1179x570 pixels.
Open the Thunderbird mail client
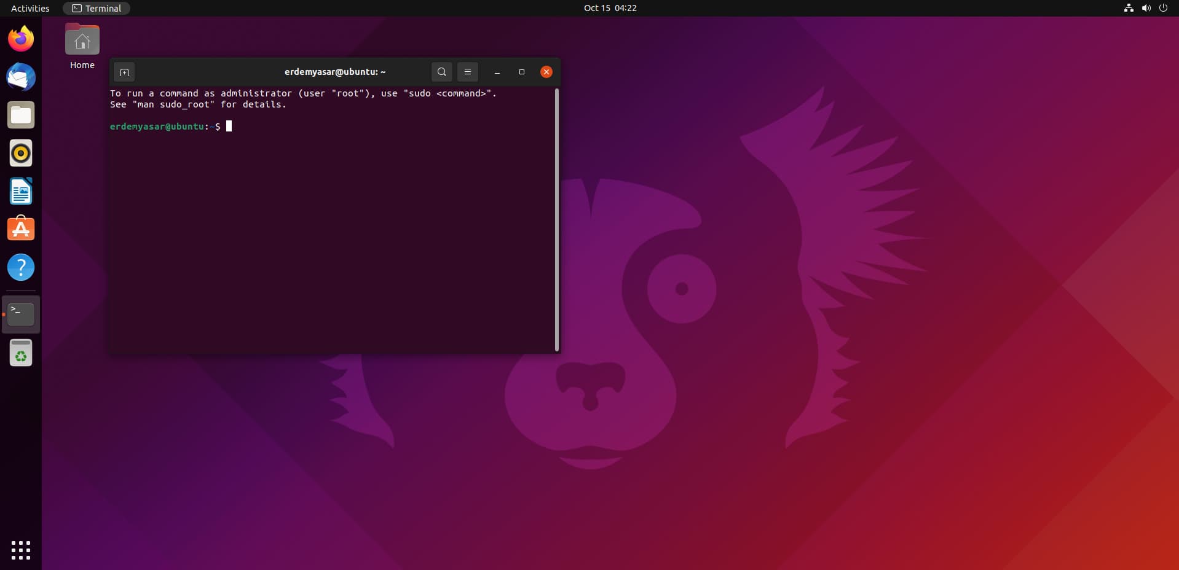[x=21, y=77]
